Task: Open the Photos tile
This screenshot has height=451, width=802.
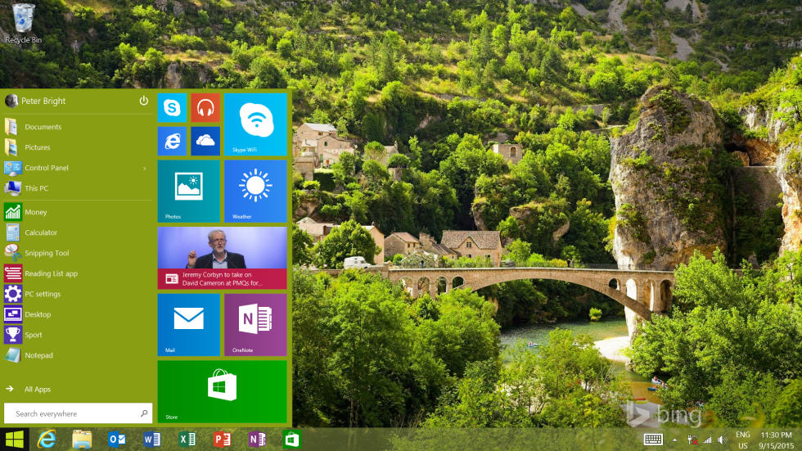Action: [x=188, y=191]
